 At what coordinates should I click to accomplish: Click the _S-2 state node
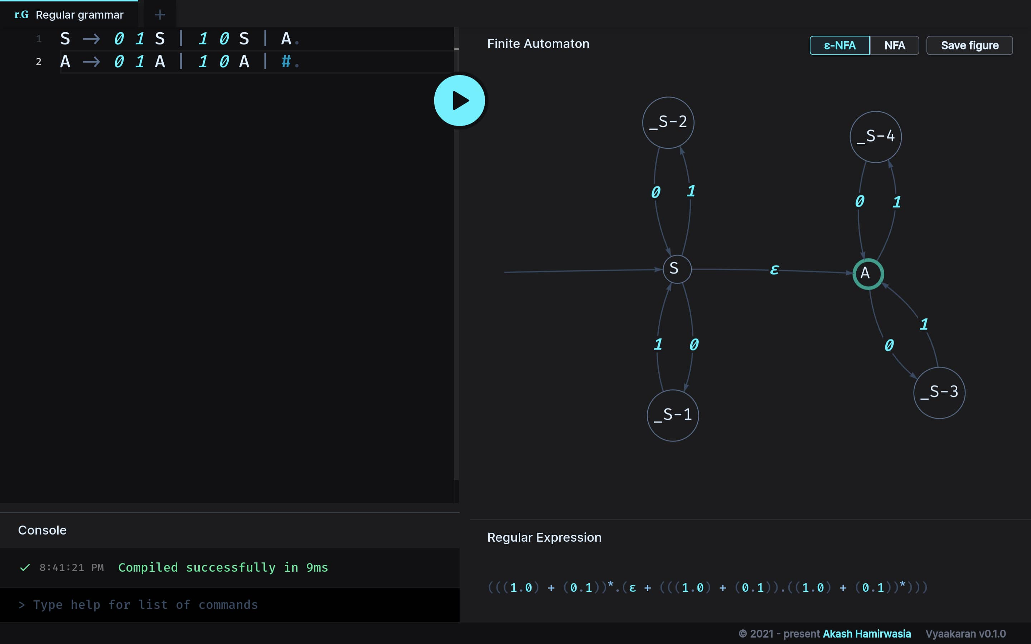click(x=668, y=123)
